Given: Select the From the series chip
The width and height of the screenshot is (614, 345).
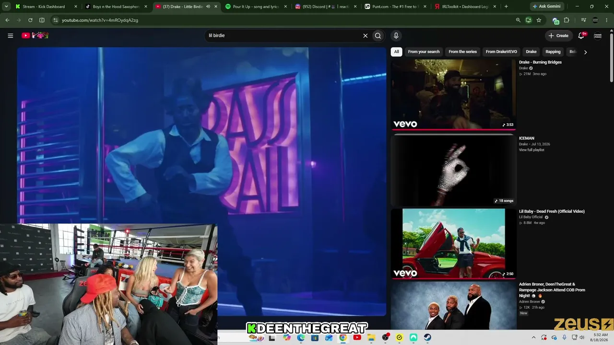Looking at the screenshot, I should pos(462,52).
